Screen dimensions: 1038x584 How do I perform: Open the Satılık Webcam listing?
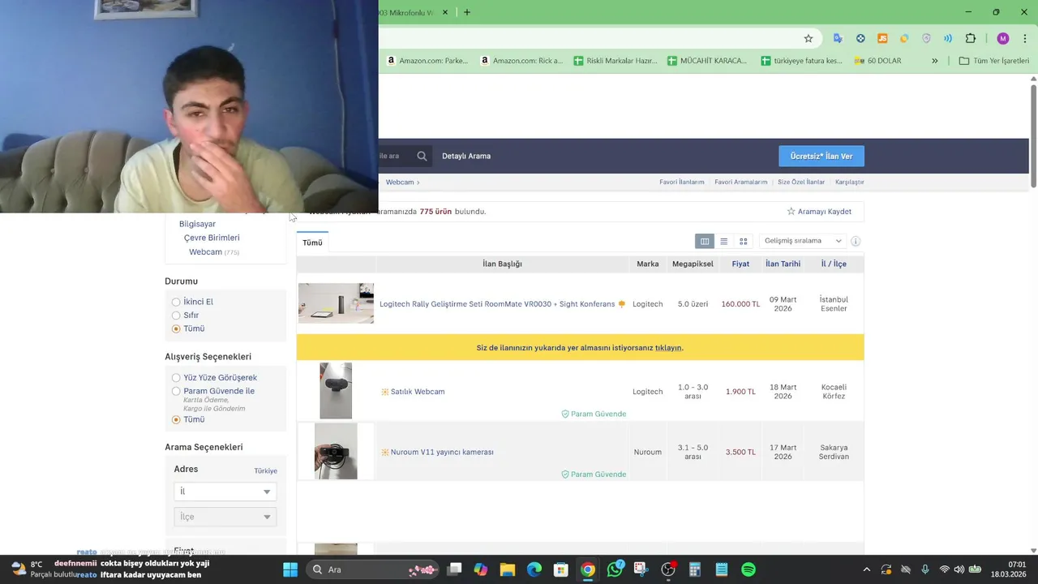tap(418, 392)
